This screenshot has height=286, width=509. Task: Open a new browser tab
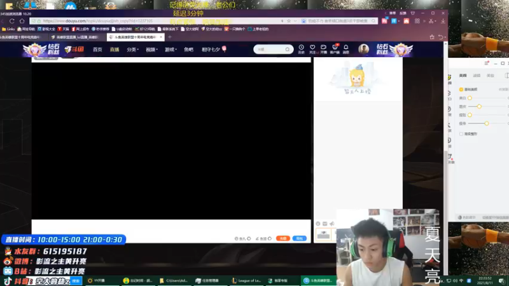tap(170, 37)
